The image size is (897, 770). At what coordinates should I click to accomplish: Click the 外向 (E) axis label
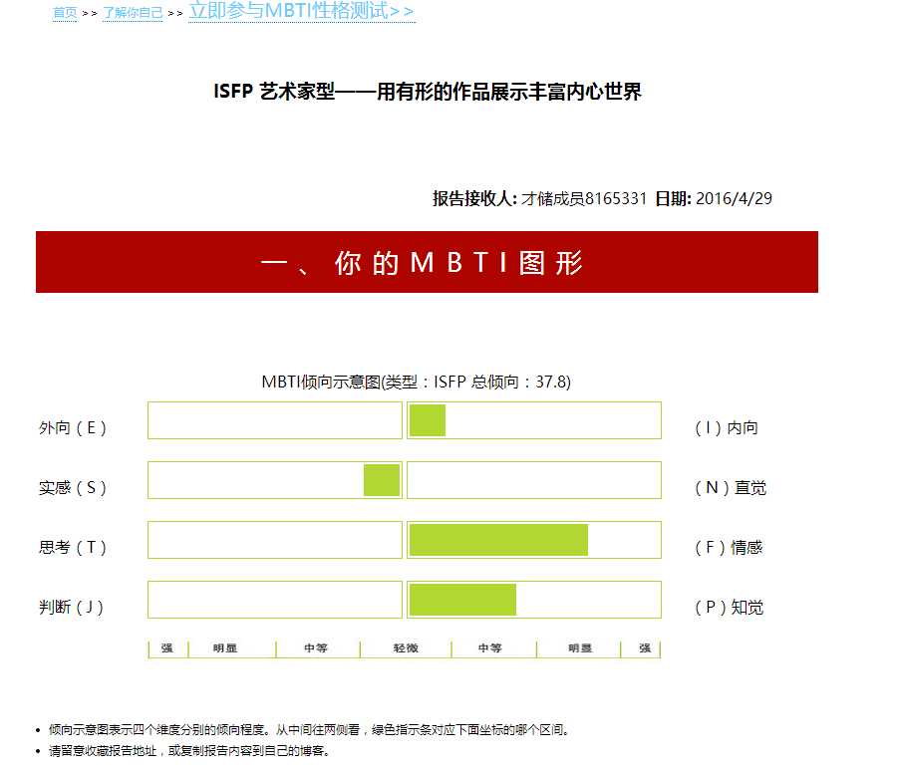pos(73,427)
